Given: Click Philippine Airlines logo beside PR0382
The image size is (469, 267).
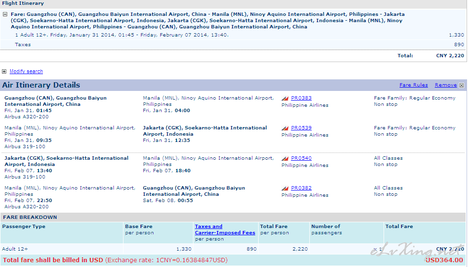Looking at the screenshot, I should pos(285,188).
